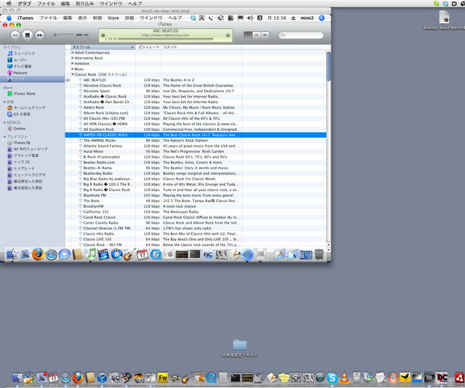This screenshot has width=465, height=388.
Task: Expand the Alternative Rock radio category
Action: click(x=73, y=58)
